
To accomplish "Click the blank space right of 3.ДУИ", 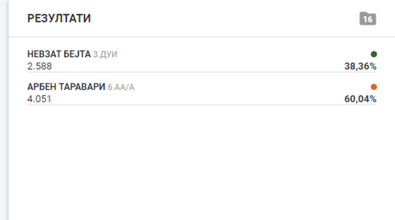I will click(x=242, y=54).
